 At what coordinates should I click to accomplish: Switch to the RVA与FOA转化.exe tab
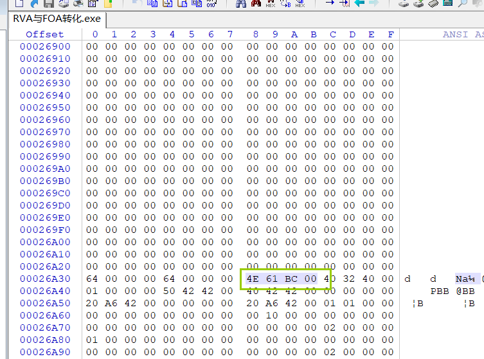57,19
